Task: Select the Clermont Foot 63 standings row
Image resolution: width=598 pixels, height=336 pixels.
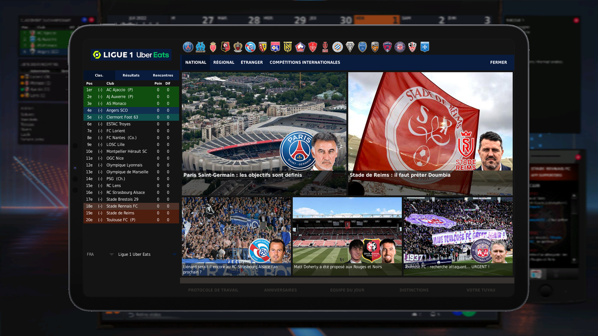Action: pos(131,117)
